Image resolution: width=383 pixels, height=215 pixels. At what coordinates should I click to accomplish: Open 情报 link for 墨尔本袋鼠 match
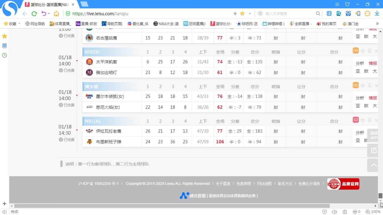tap(373, 98)
